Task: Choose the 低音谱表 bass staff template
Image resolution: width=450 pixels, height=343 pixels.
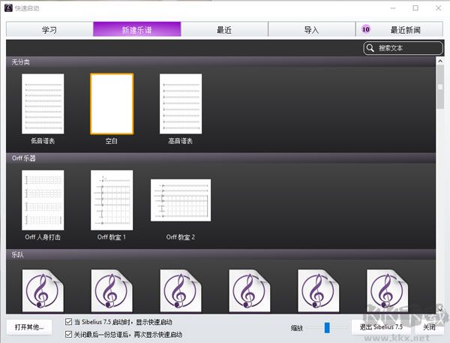Action: point(43,103)
